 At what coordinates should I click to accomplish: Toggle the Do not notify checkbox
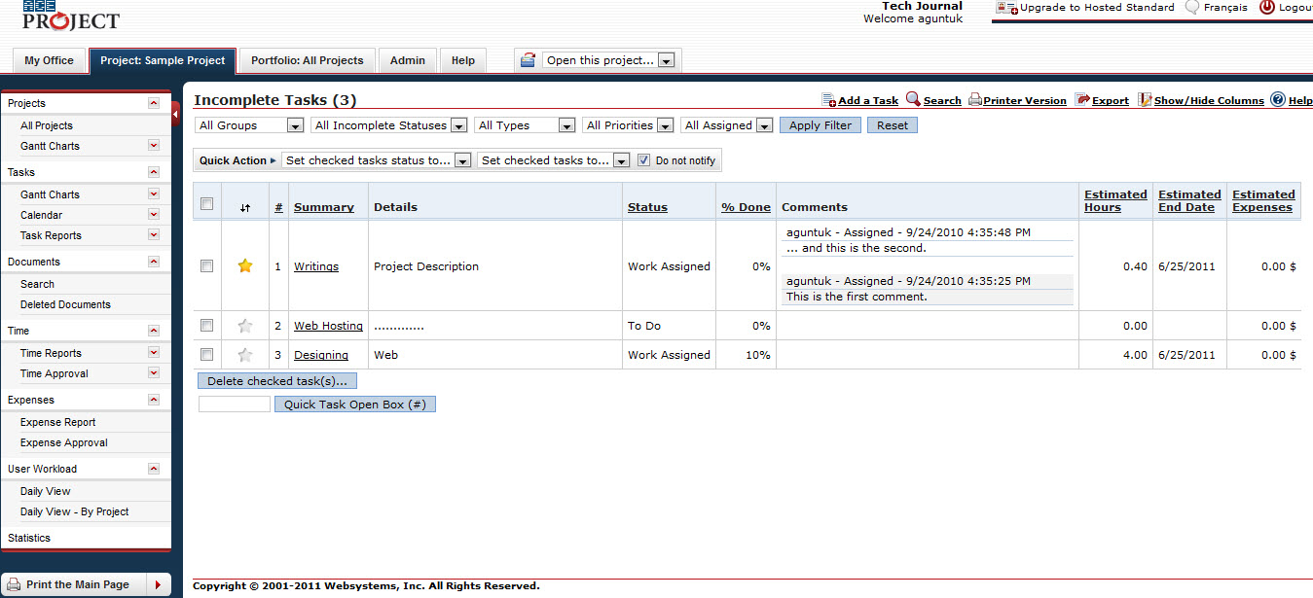click(643, 160)
